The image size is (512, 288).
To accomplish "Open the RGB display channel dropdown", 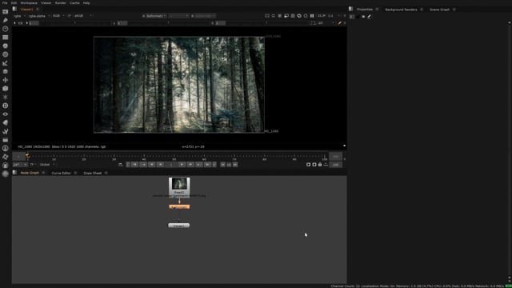I will [x=58, y=16].
